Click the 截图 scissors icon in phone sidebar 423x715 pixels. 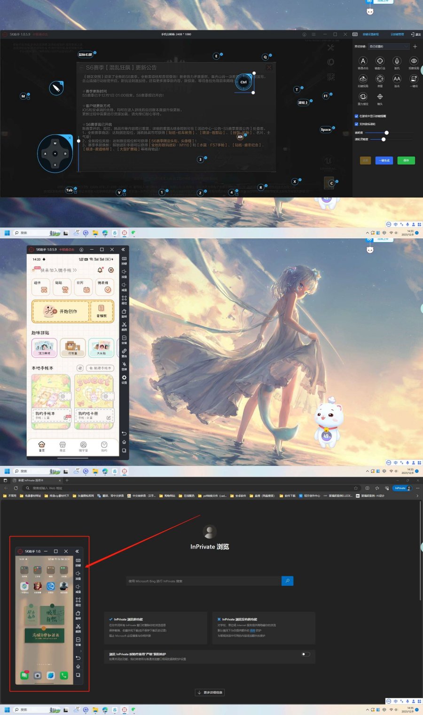point(124,325)
